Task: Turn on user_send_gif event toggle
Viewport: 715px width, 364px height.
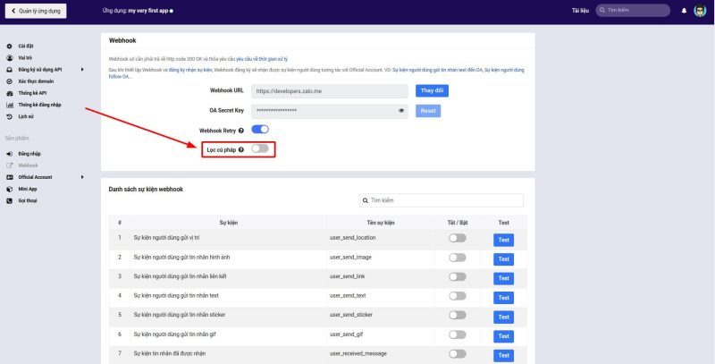Action: (458, 334)
